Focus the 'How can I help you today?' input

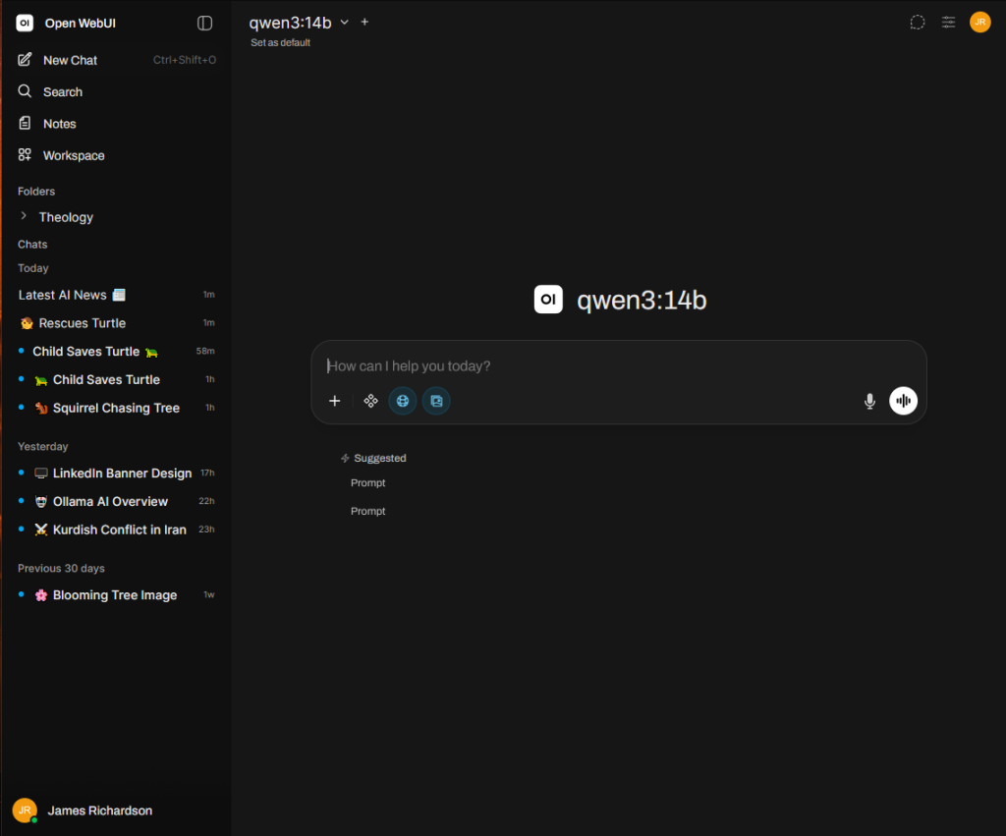click(x=619, y=365)
